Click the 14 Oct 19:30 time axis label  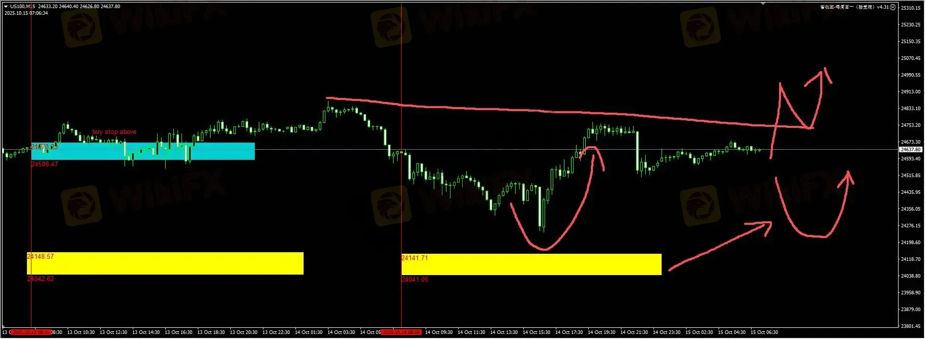(x=602, y=332)
